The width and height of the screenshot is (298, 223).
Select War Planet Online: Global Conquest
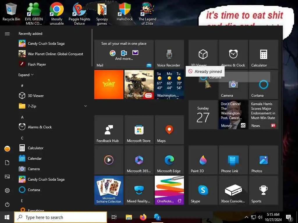coord(53,54)
